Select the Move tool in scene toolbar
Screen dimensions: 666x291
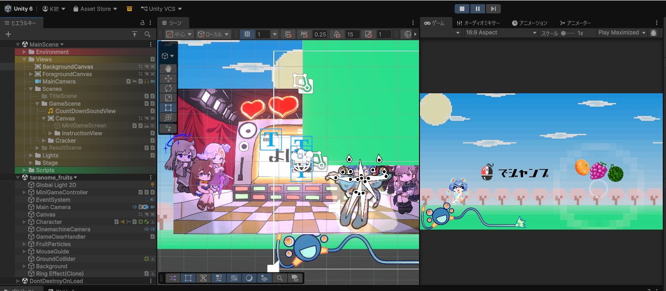[168, 79]
